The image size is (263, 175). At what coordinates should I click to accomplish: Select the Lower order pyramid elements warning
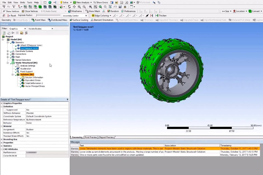click(165, 152)
